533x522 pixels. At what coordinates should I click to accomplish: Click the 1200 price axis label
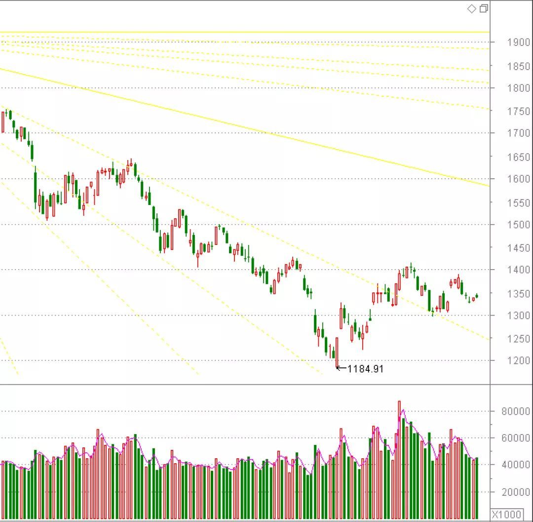tap(519, 361)
